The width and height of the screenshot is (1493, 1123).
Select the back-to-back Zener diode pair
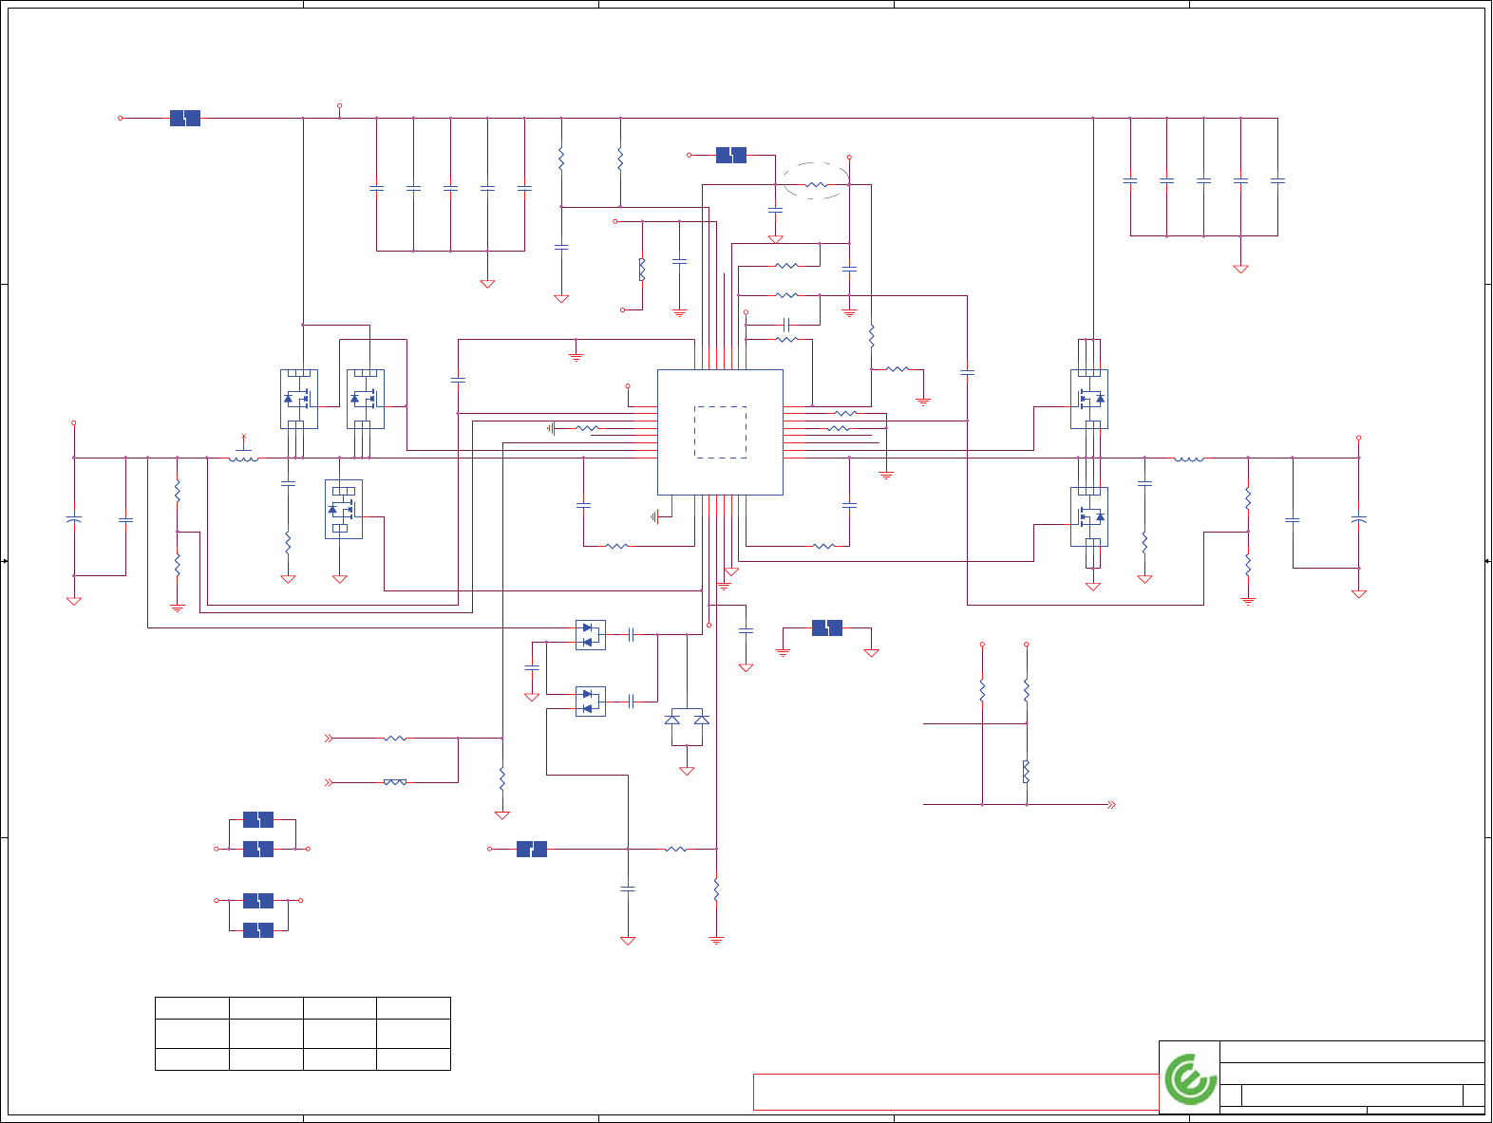click(687, 720)
